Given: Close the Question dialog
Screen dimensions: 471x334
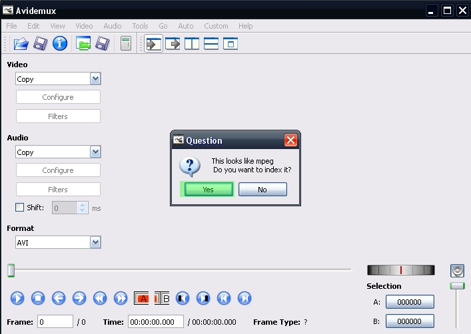Looking at the screenshot, I should coord(290,140).
